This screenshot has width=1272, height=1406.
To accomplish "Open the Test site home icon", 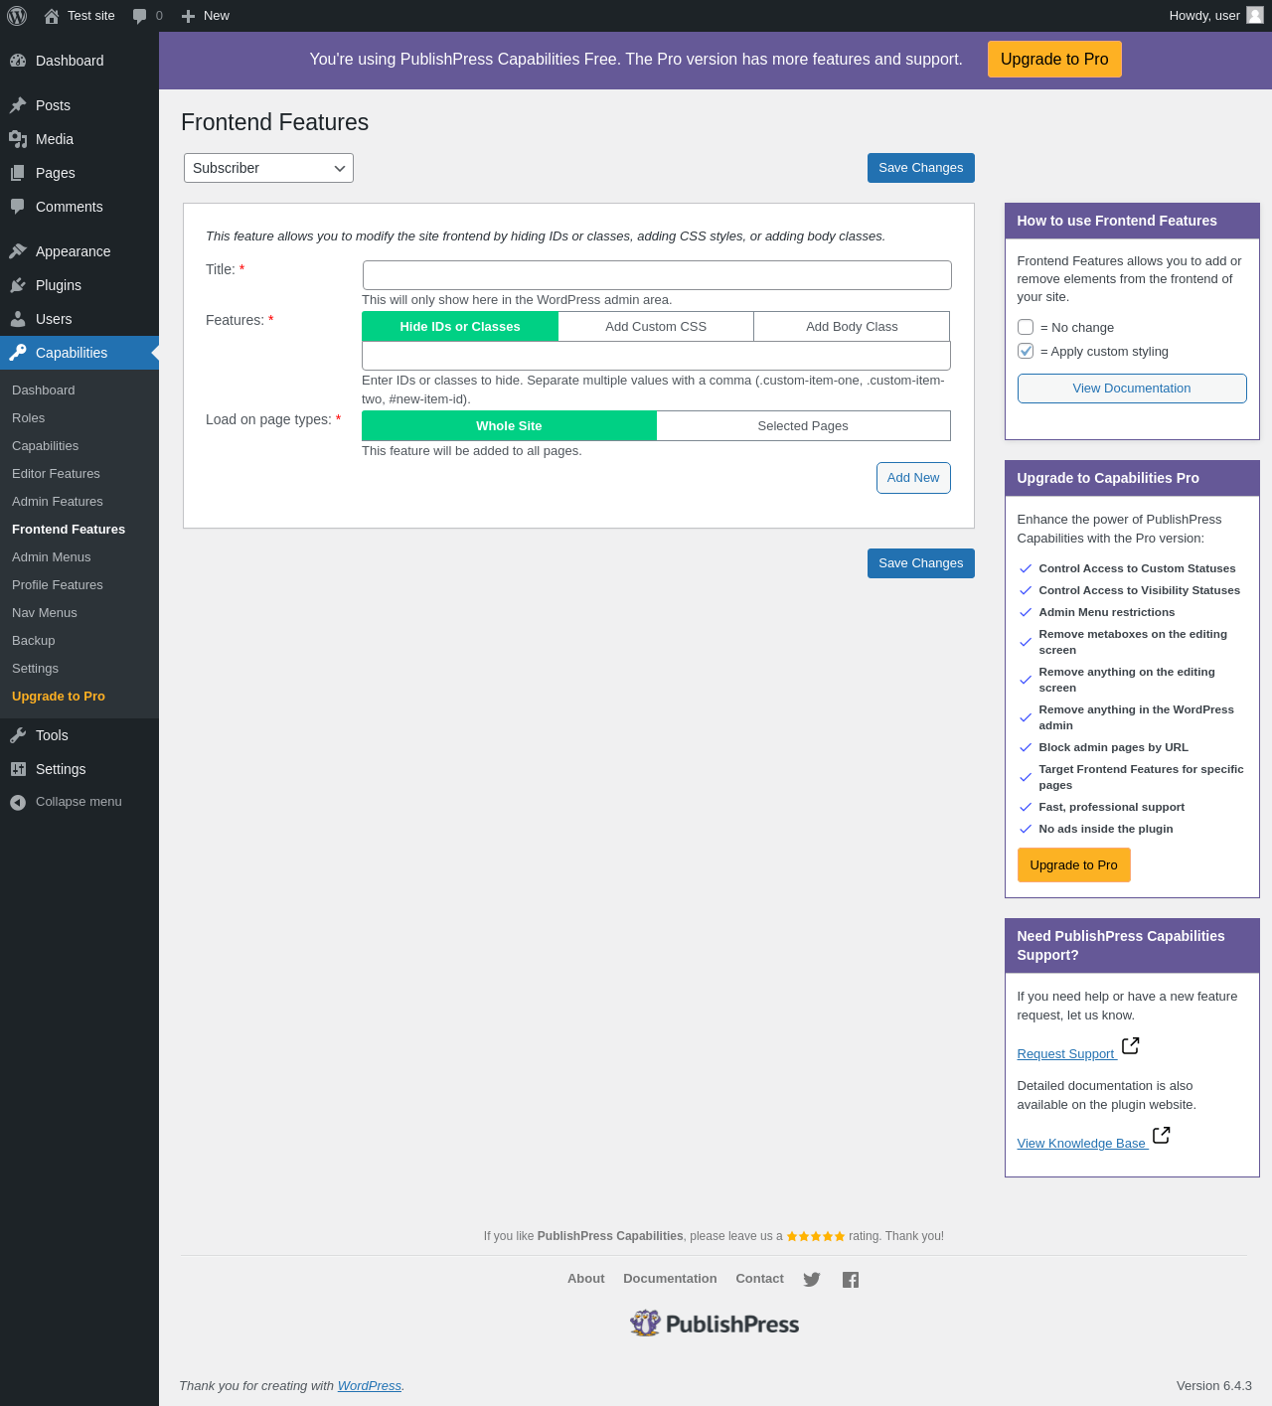I will pos(52,16).
